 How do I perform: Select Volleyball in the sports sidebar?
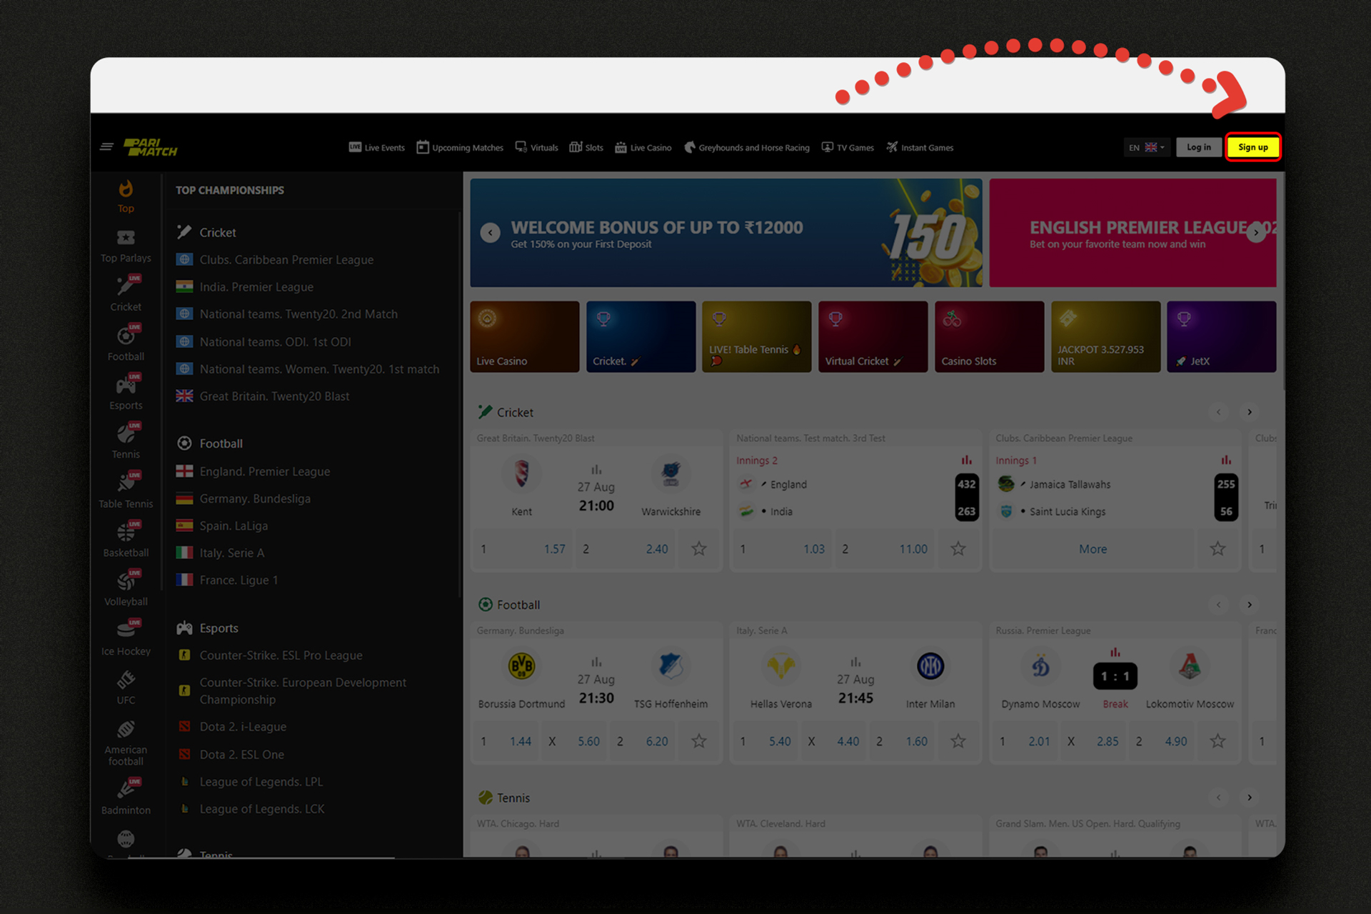coord(126,589)
